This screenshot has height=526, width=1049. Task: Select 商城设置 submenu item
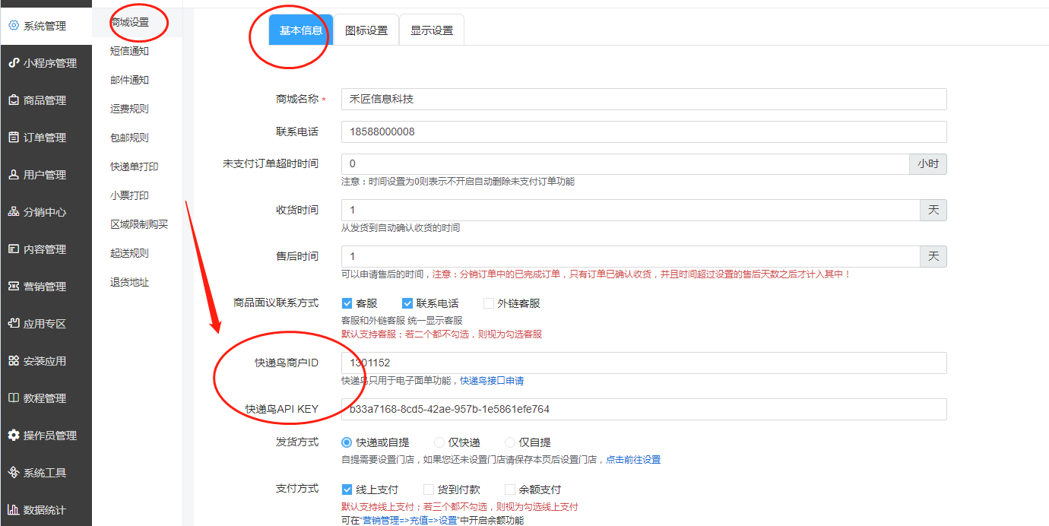pos(137,22)
